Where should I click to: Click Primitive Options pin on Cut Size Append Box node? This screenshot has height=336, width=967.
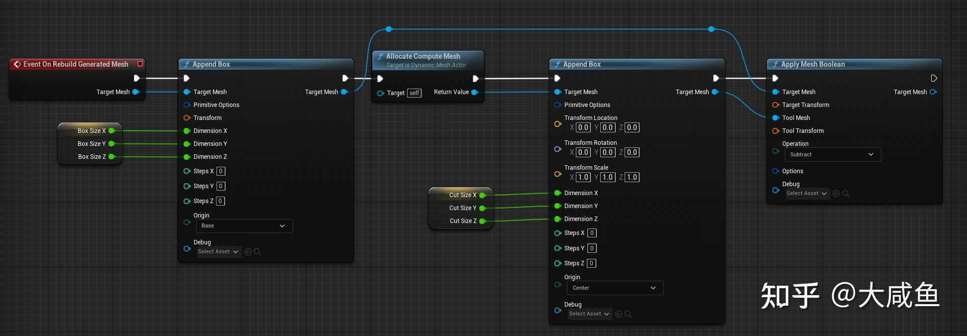point(558,105)
